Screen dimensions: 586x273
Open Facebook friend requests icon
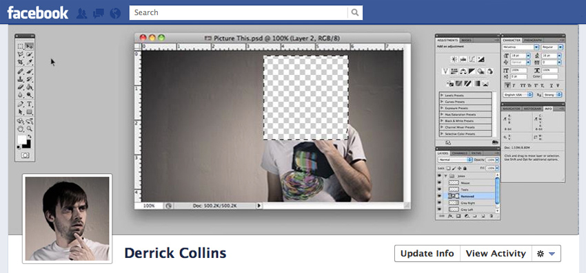[81, 14]
